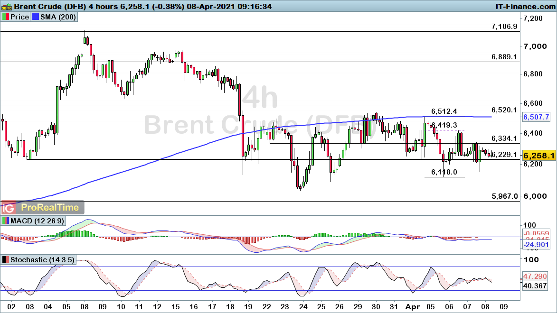The height and width of the screenshot is (313, 557).
Task: Click the 6,600 price axis tick
Action: [x=533, y=103]
